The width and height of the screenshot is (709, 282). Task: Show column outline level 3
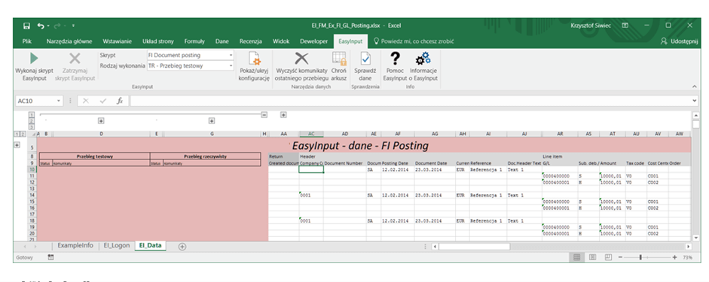click(32, 127)
